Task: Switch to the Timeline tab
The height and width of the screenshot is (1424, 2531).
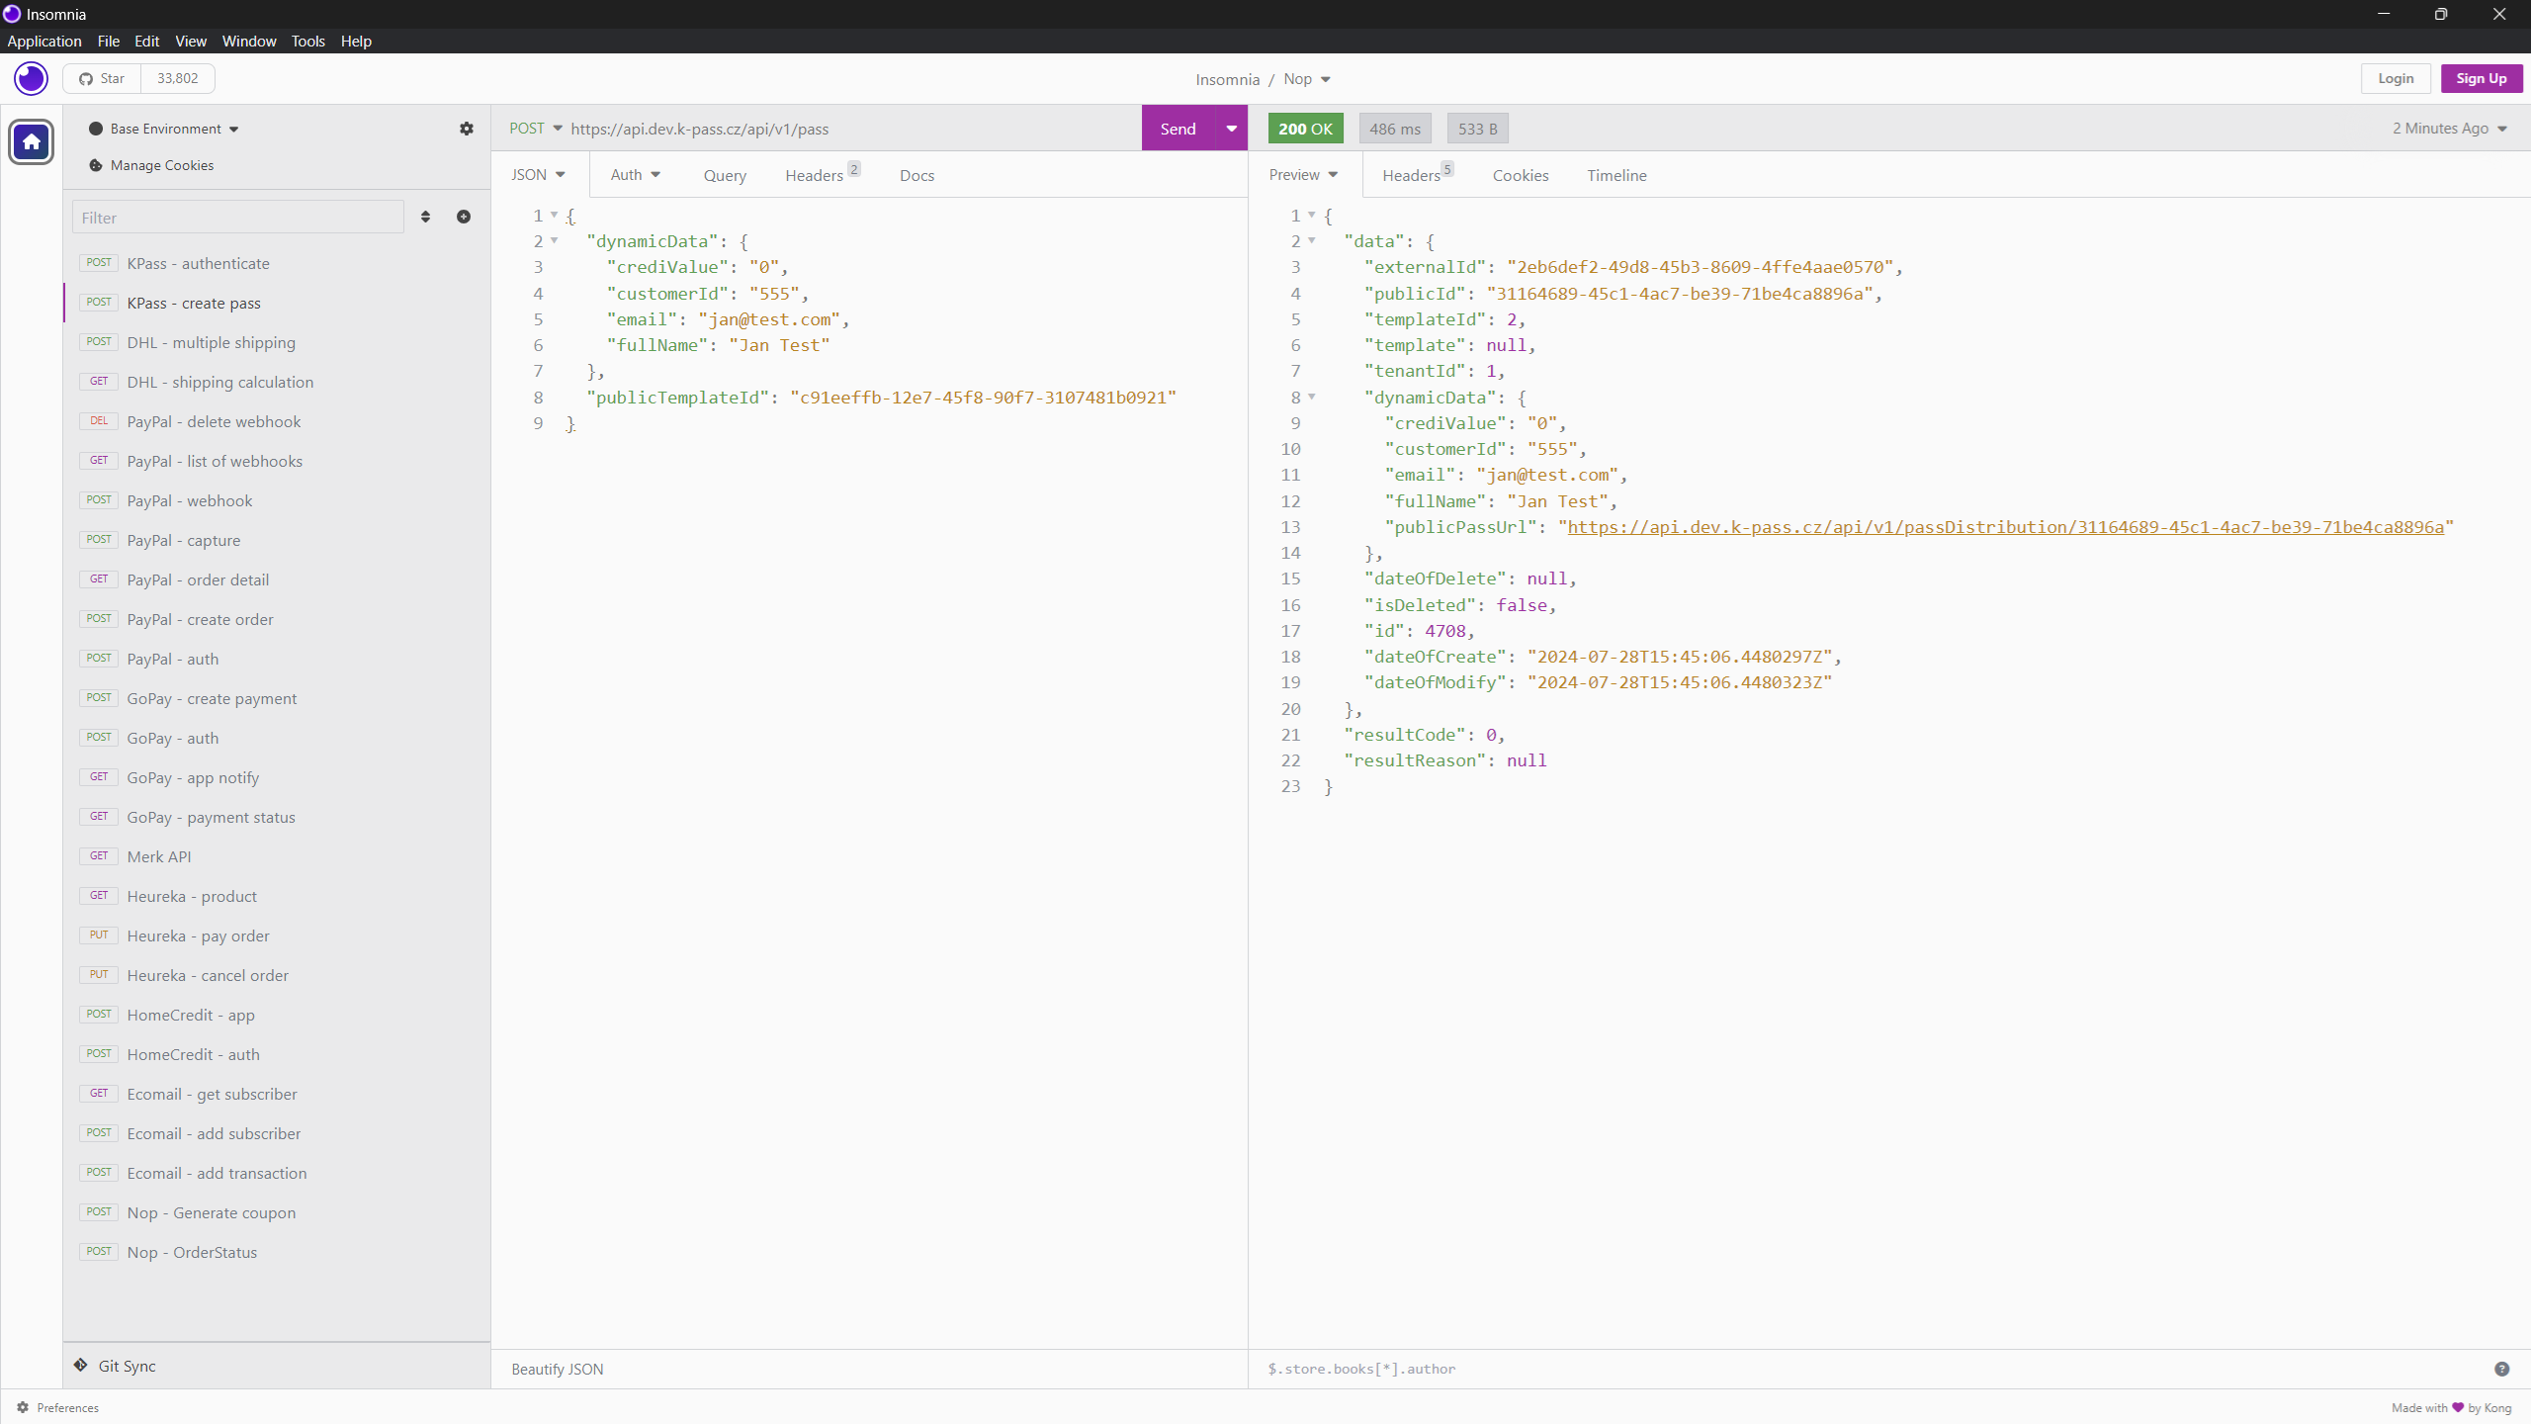Action: click(1616, 175)
